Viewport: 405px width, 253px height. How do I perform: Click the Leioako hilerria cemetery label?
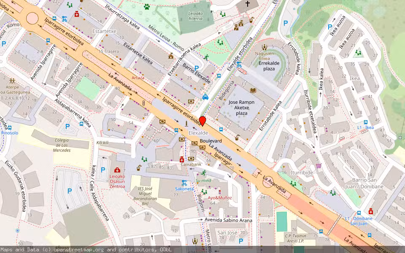pos(195,16)
